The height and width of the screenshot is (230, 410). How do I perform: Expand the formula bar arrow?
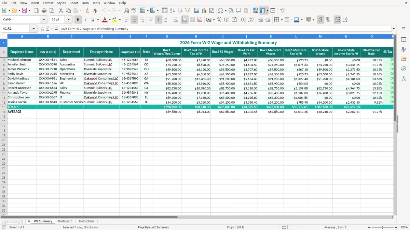tap(394, 29)
